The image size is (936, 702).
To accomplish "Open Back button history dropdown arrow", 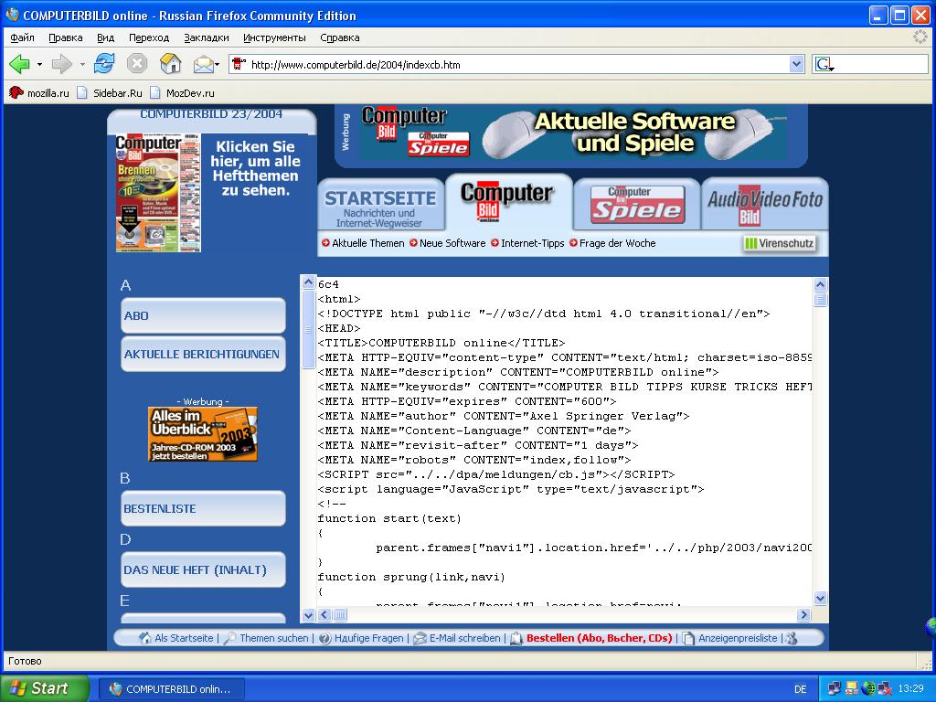I will click(x=39, y=65).
